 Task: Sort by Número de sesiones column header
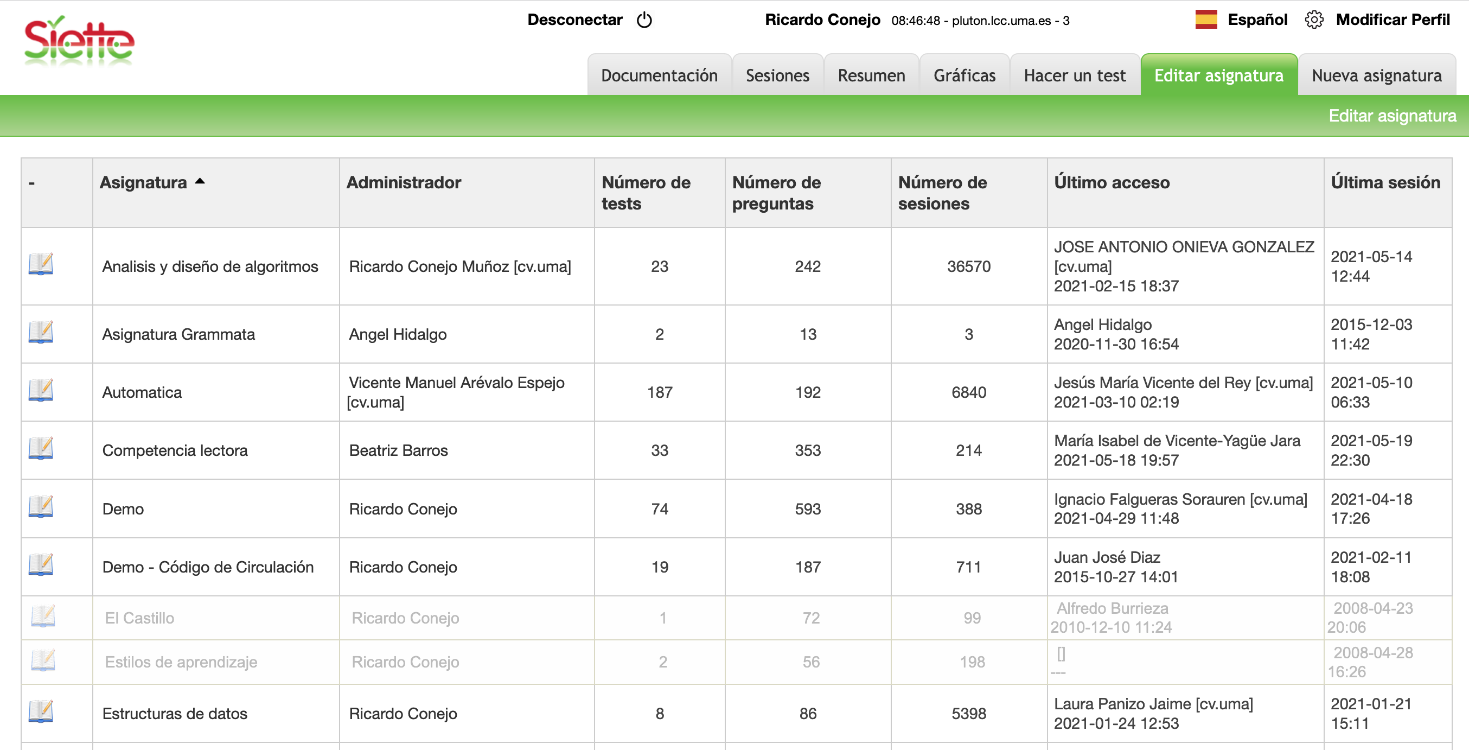coord(942,193)
